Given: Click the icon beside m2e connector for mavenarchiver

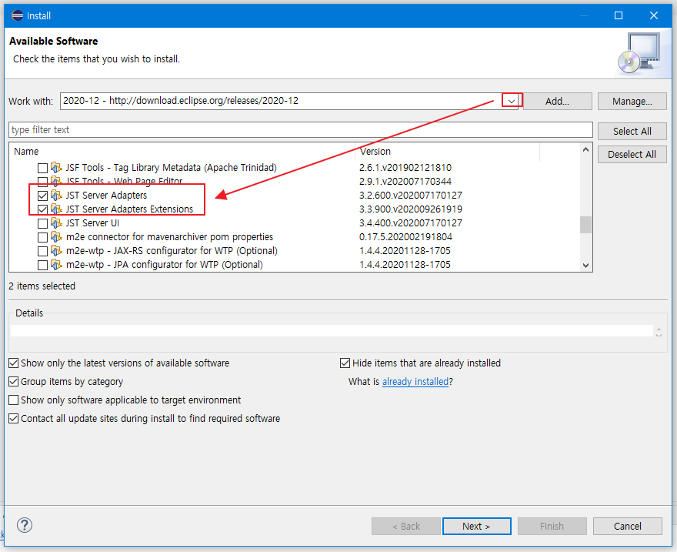Looking at the screenshot, I should (56, 236).
